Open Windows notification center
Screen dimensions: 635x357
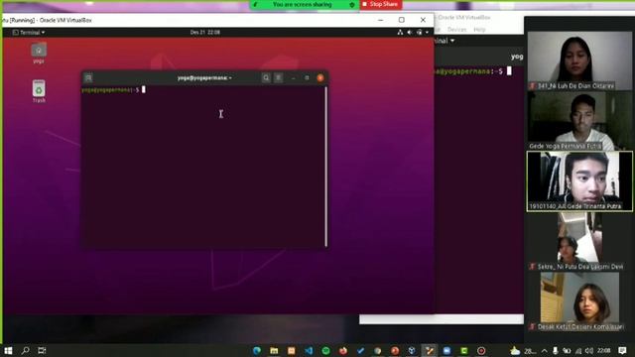tap(622, 350)
